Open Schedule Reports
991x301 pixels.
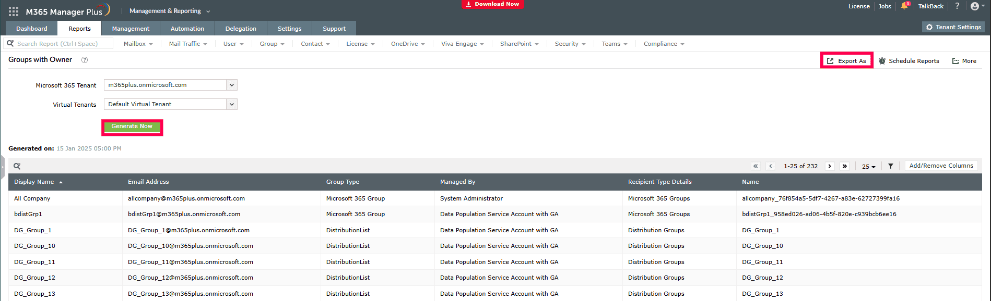[909, 61]
